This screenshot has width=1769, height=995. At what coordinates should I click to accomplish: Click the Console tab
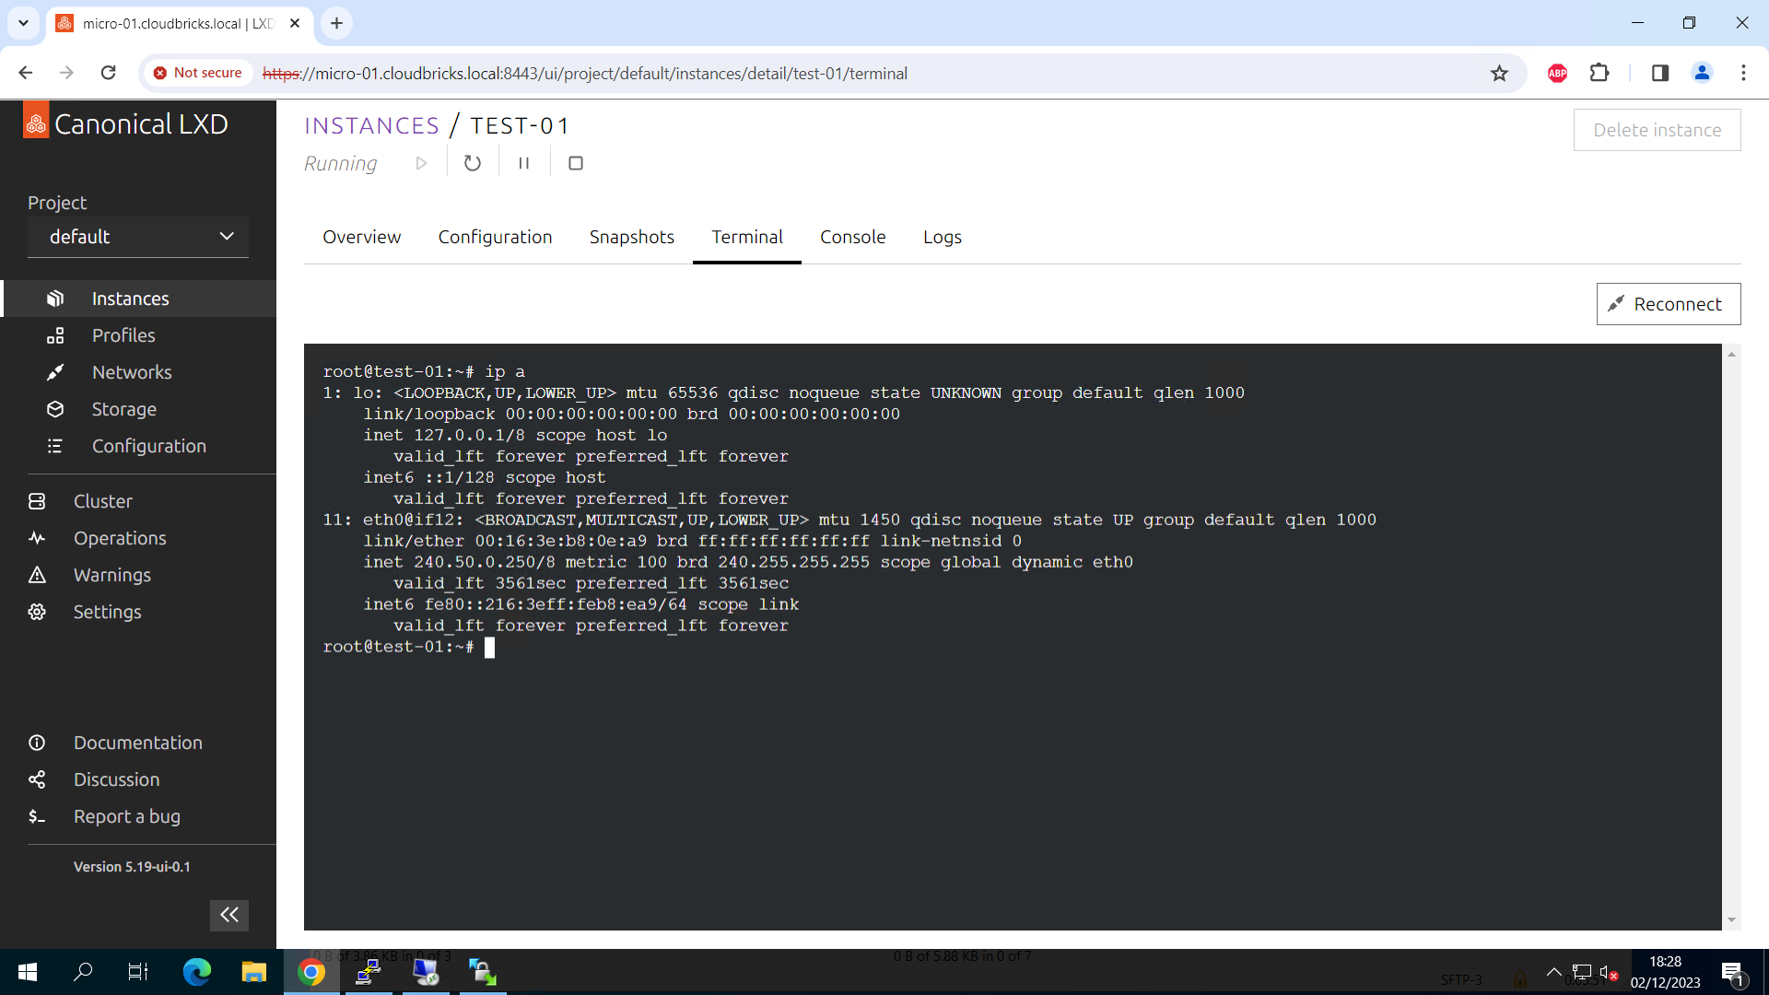pyautogui.click(x=851, y=237)
